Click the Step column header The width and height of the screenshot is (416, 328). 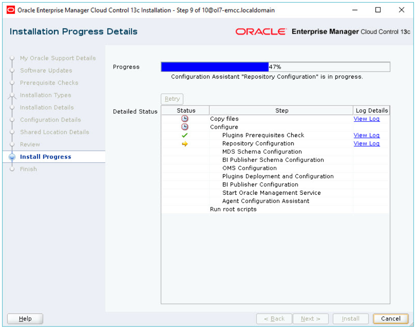(281, 110)
